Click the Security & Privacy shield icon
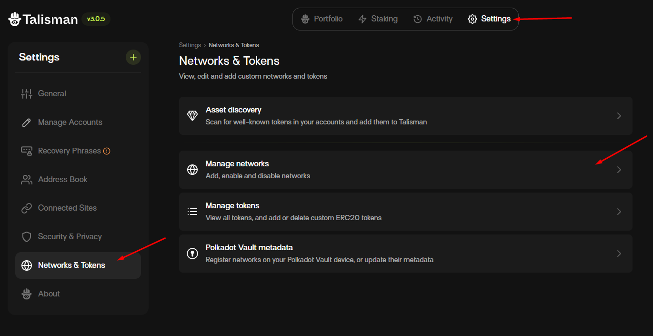 point(27,237)
